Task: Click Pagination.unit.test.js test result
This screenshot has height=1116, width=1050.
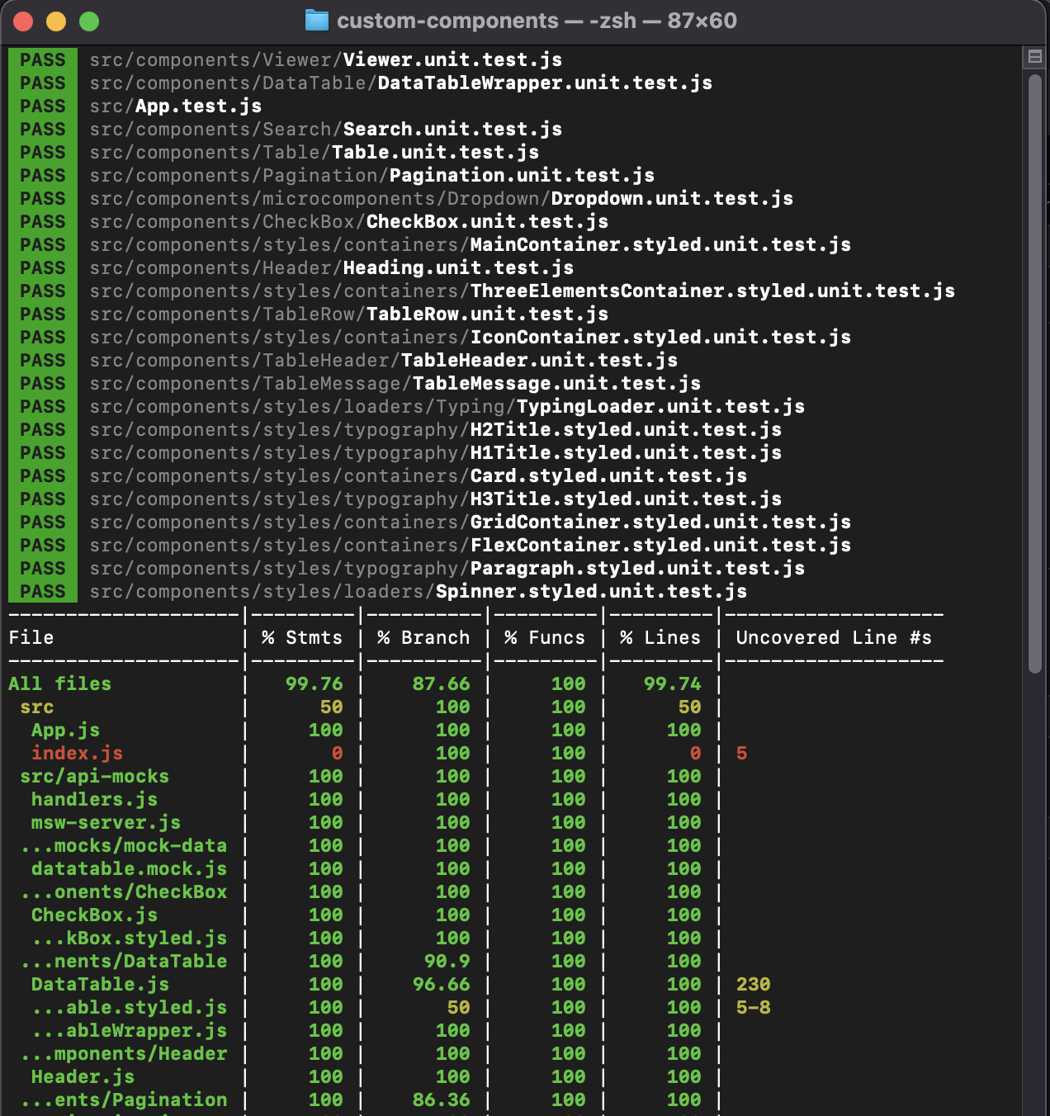Action: [x=372, y=176]
